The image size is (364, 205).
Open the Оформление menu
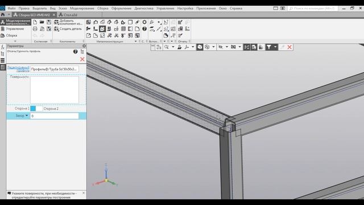(x=121, y=8)
